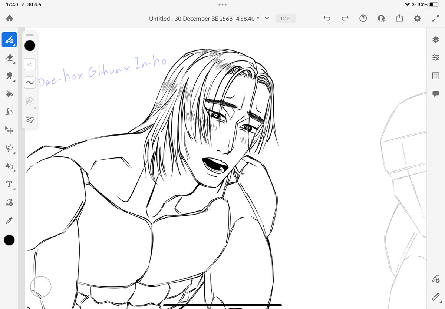Select the Shape fill tool

(9, 166)
